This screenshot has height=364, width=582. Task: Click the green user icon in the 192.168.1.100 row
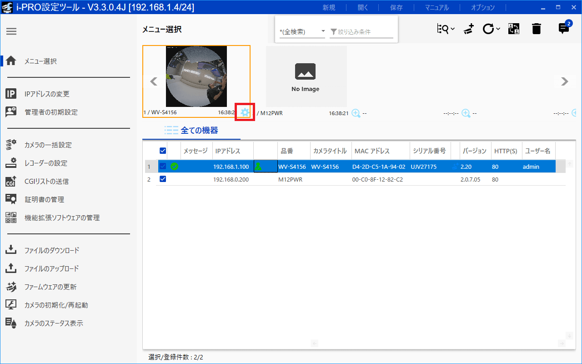click(x=258, y=167)
